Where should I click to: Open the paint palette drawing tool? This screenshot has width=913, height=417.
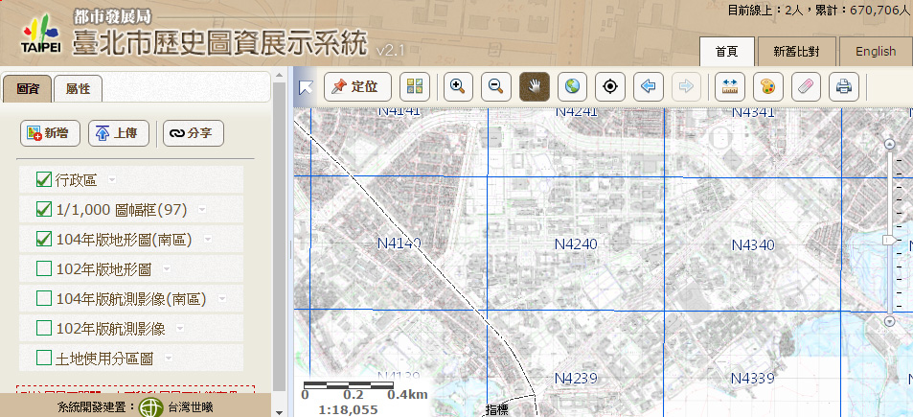tap(766, 87)
